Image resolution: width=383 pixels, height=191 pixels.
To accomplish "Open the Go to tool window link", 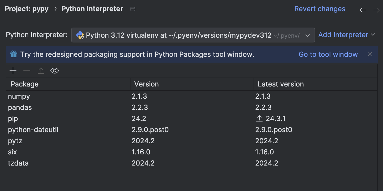I will click(328, 54).
